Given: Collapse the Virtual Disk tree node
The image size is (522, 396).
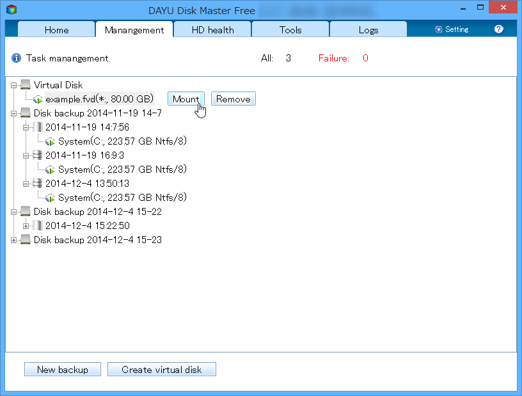Looking at the screenshot, I should 13,85.
